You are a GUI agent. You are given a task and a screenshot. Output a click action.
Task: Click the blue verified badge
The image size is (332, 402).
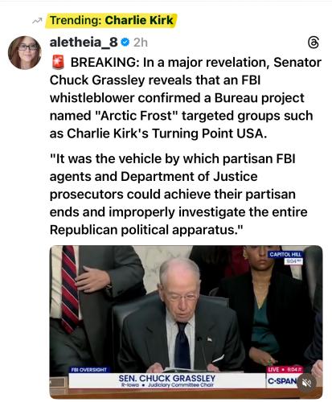coord(125,42)
